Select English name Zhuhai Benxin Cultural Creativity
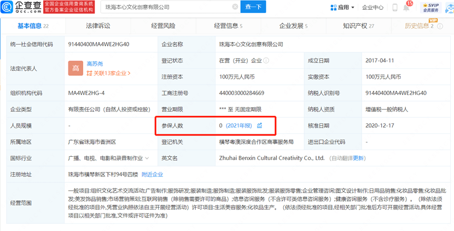454x231 pixels. (x=272, y=158)
